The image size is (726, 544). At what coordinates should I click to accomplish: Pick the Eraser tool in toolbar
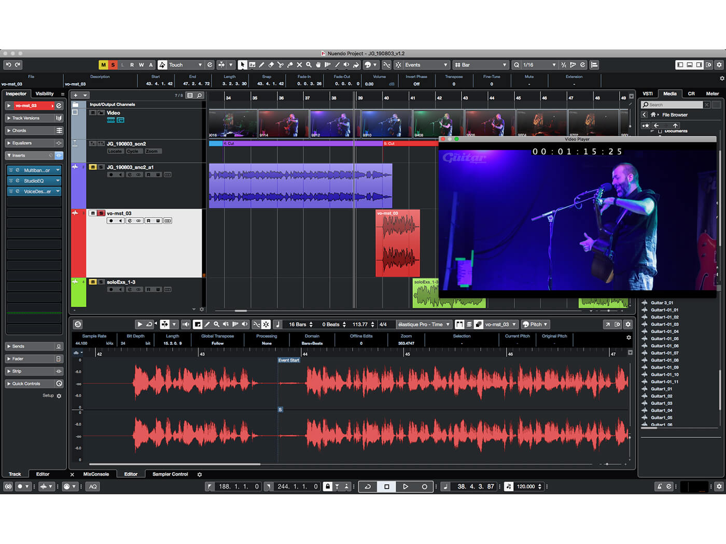tap(271, 65)
